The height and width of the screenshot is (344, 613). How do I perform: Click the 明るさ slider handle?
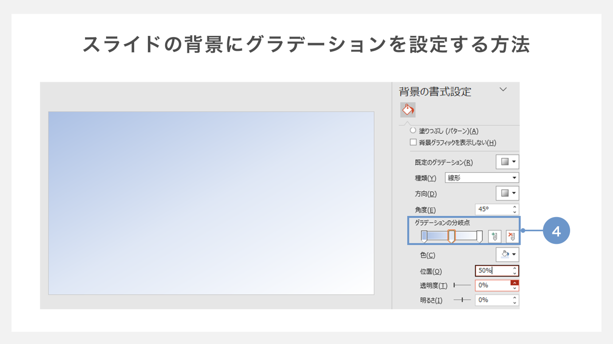[x=462, y=300]
